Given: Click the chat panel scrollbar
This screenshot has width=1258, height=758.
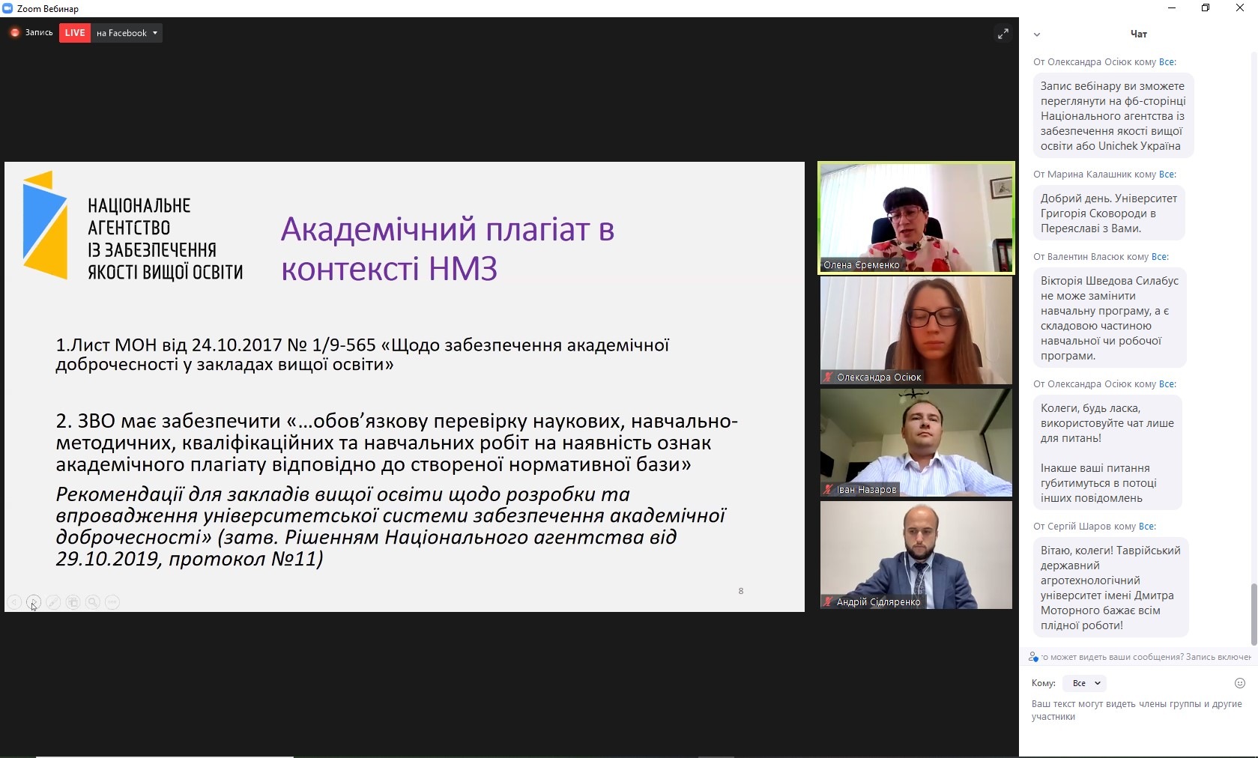Looking at the screenshot, I should (1254, 613).
